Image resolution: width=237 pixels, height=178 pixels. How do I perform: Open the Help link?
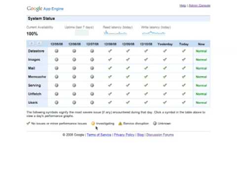183,5
